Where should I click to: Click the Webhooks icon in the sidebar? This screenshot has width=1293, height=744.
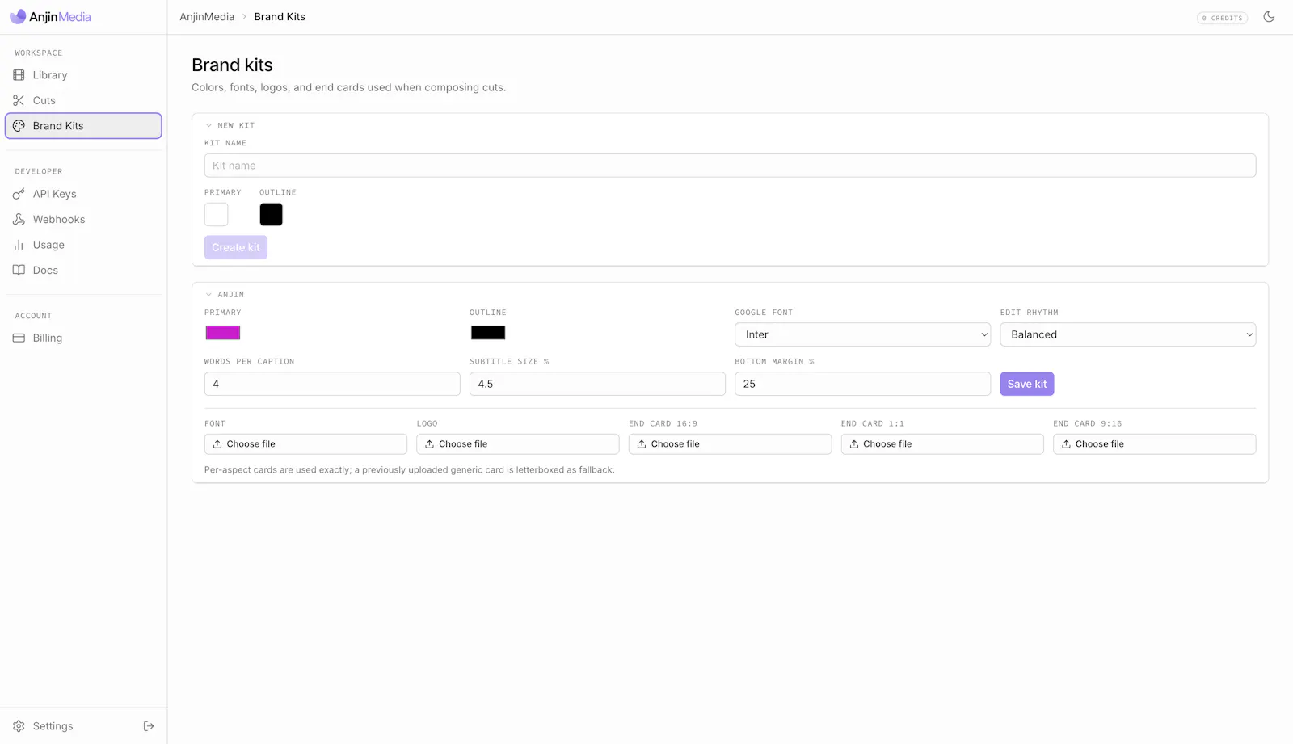pos(19,220)
